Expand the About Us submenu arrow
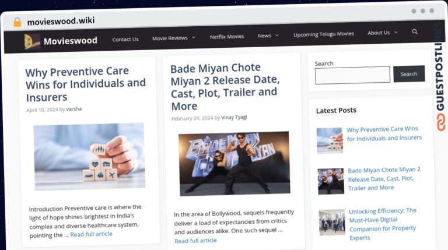This screenshot has height=250, width=448. (396, 32)
